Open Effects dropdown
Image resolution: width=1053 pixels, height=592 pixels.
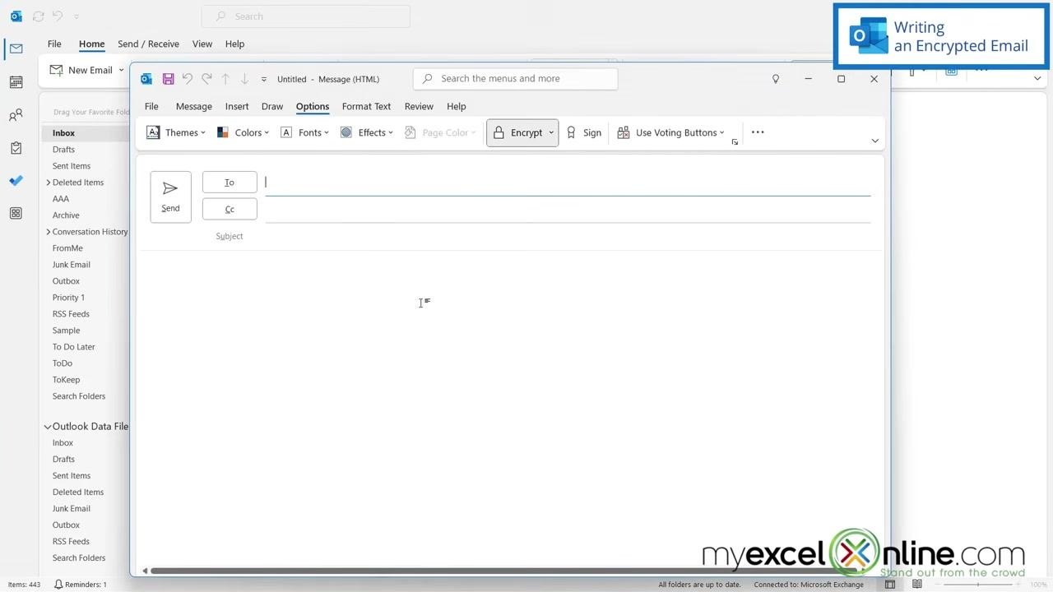tap(367, 132)
